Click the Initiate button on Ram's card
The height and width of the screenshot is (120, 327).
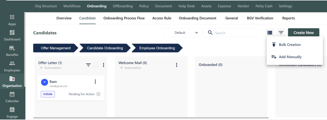coord(48,94)
